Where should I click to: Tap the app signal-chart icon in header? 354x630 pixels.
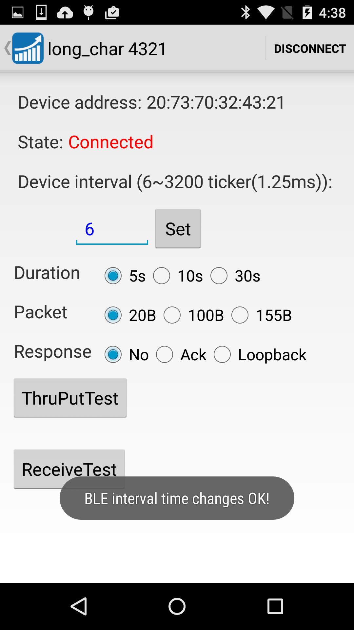[x=28, y=48]
